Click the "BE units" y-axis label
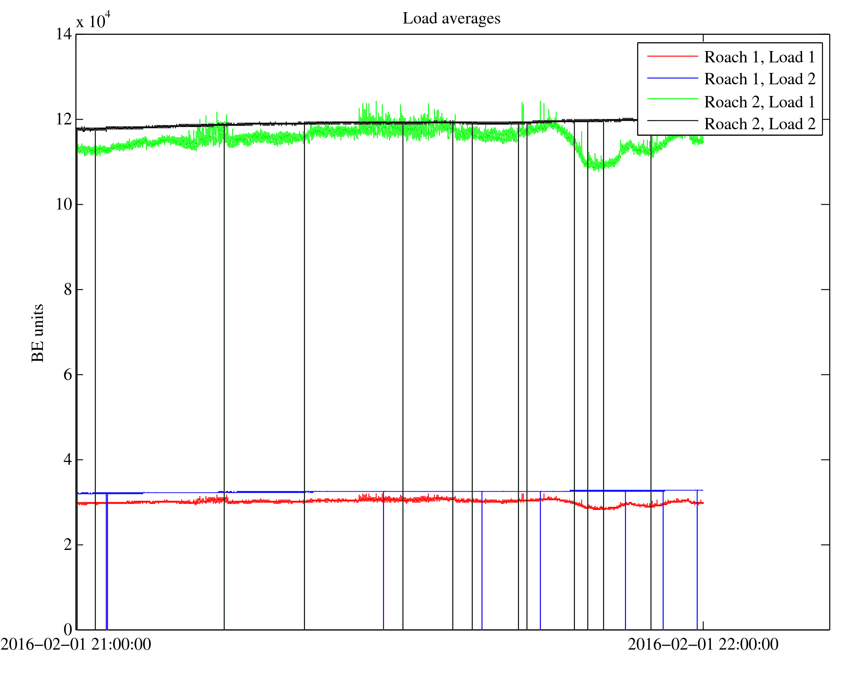Viewport: 841px width, 682px height. (38, 333)
